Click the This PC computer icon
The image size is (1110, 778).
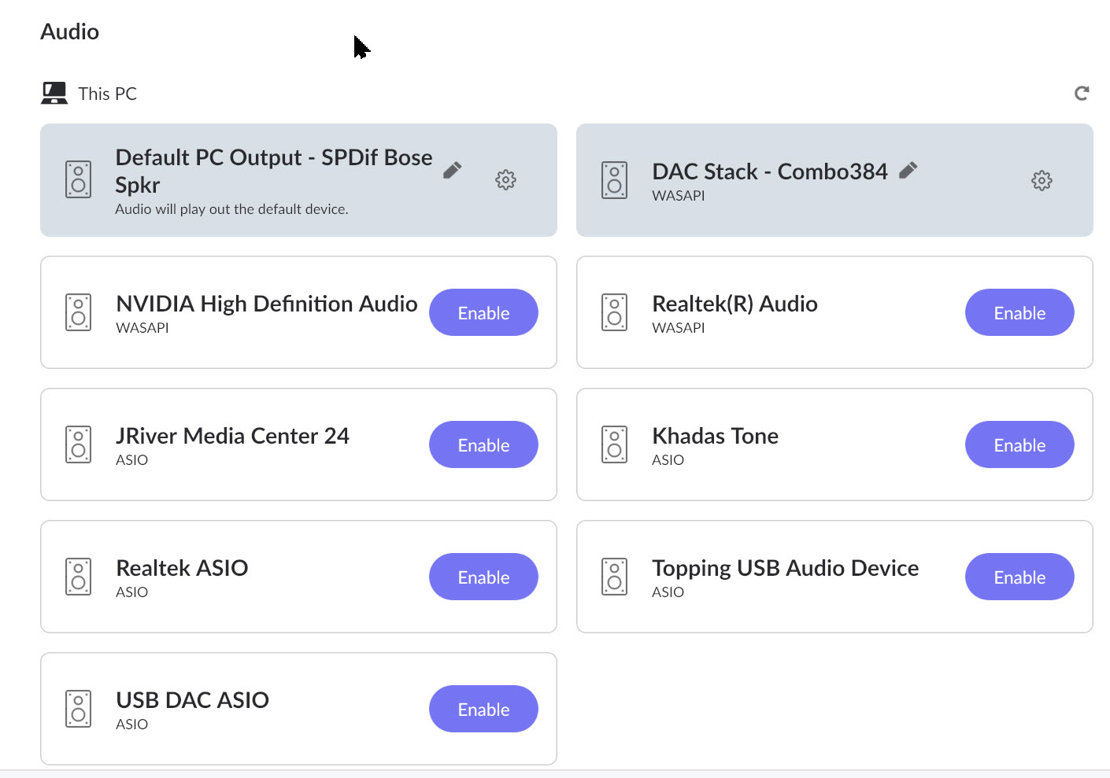coord(54,93)
